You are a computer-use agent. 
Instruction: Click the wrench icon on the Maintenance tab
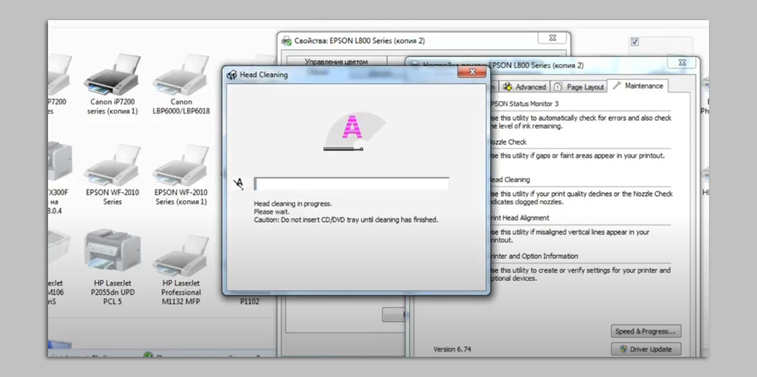pos(616,86)
